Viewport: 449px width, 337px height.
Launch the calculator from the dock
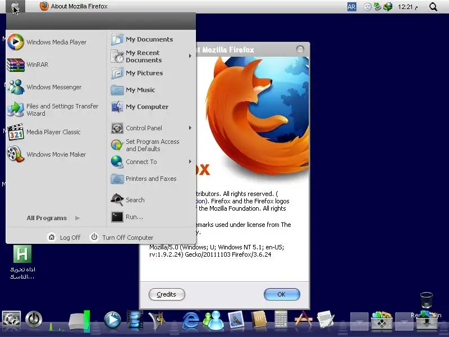pyautogui.click(x=281, y=319)
